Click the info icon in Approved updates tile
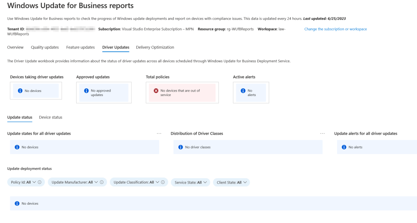Viewport: 417px width, 223px height. point(86,91)
